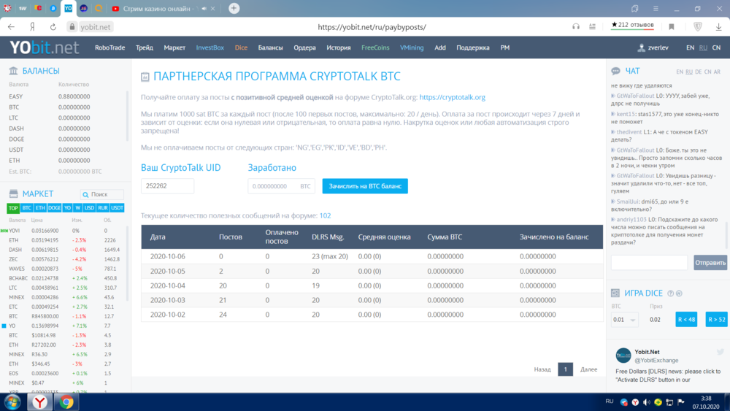Open the Поддержка menu item
The image size is (730, 411).
click(x=473, y=47)
